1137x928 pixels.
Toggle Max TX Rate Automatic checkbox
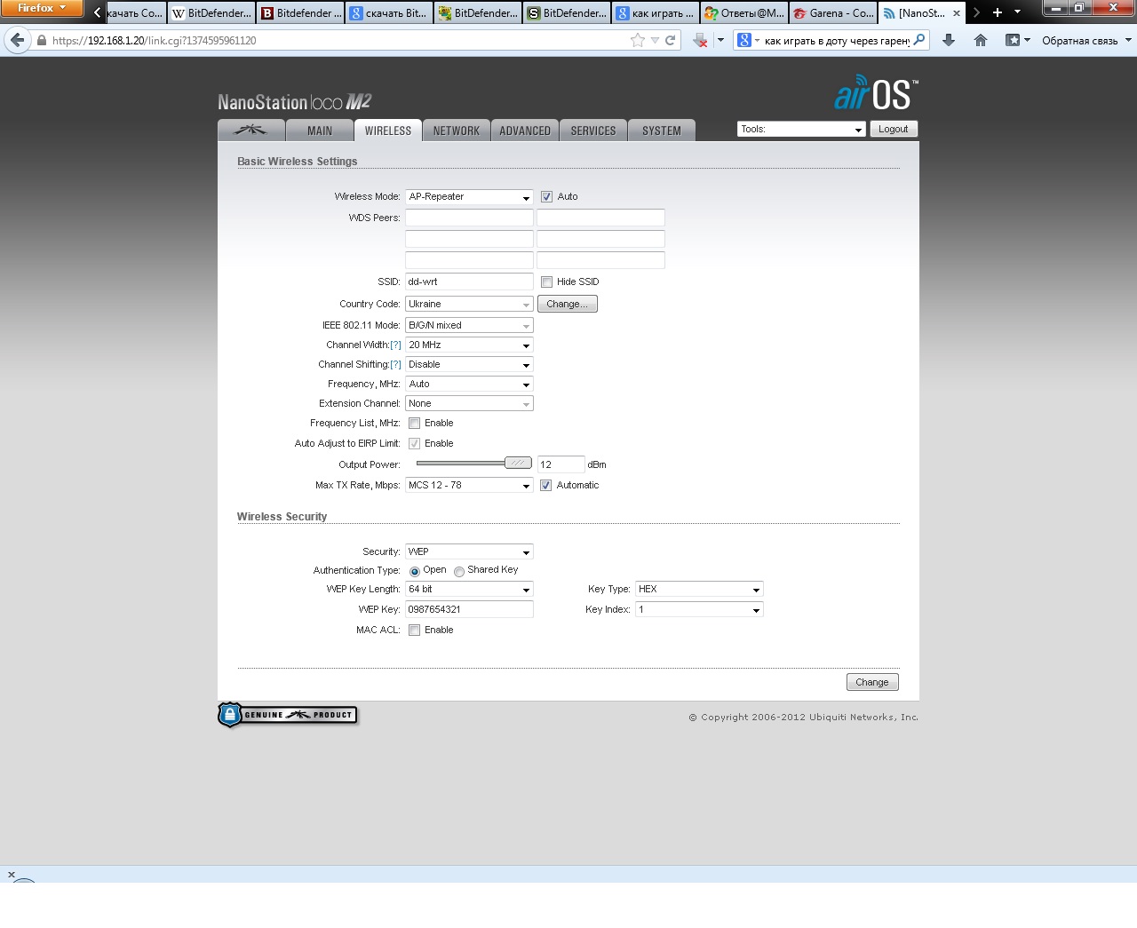[x=546, y=486]
